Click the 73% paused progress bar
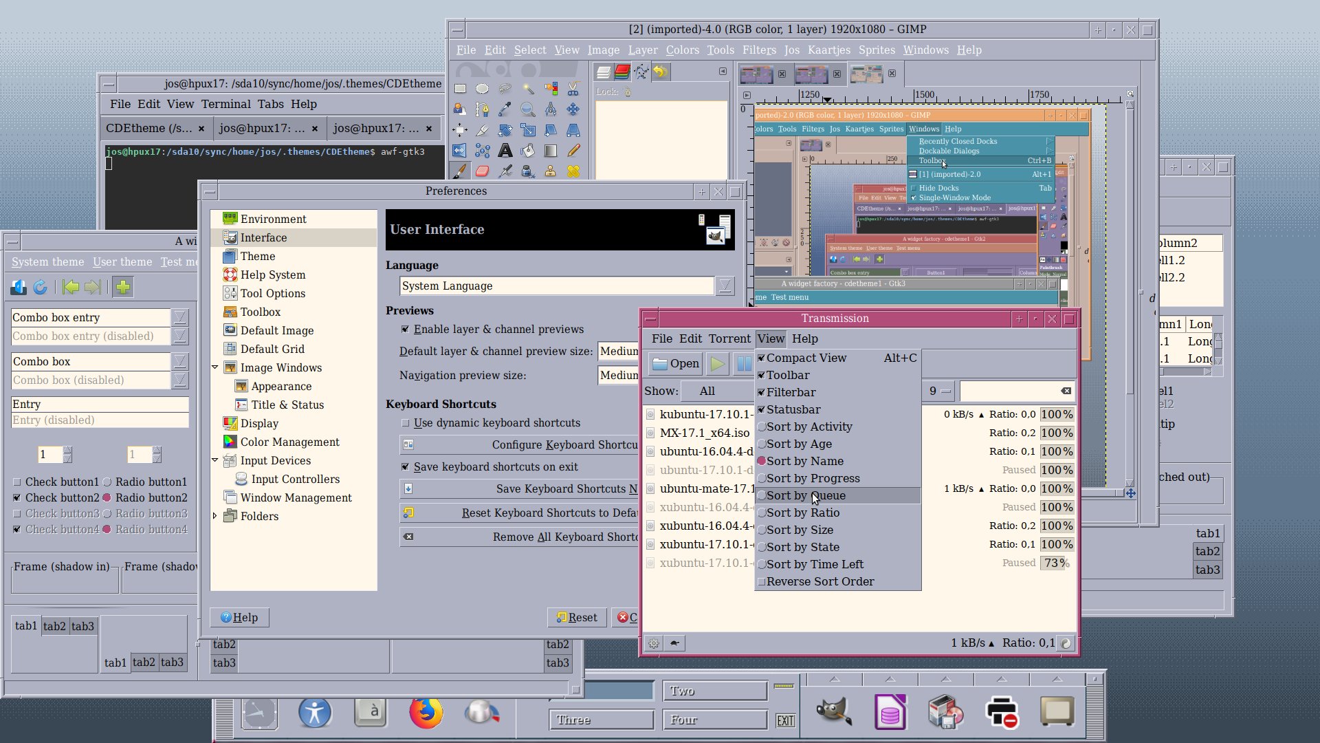This screenshot has height=743, width=1320. [1055, 563]
